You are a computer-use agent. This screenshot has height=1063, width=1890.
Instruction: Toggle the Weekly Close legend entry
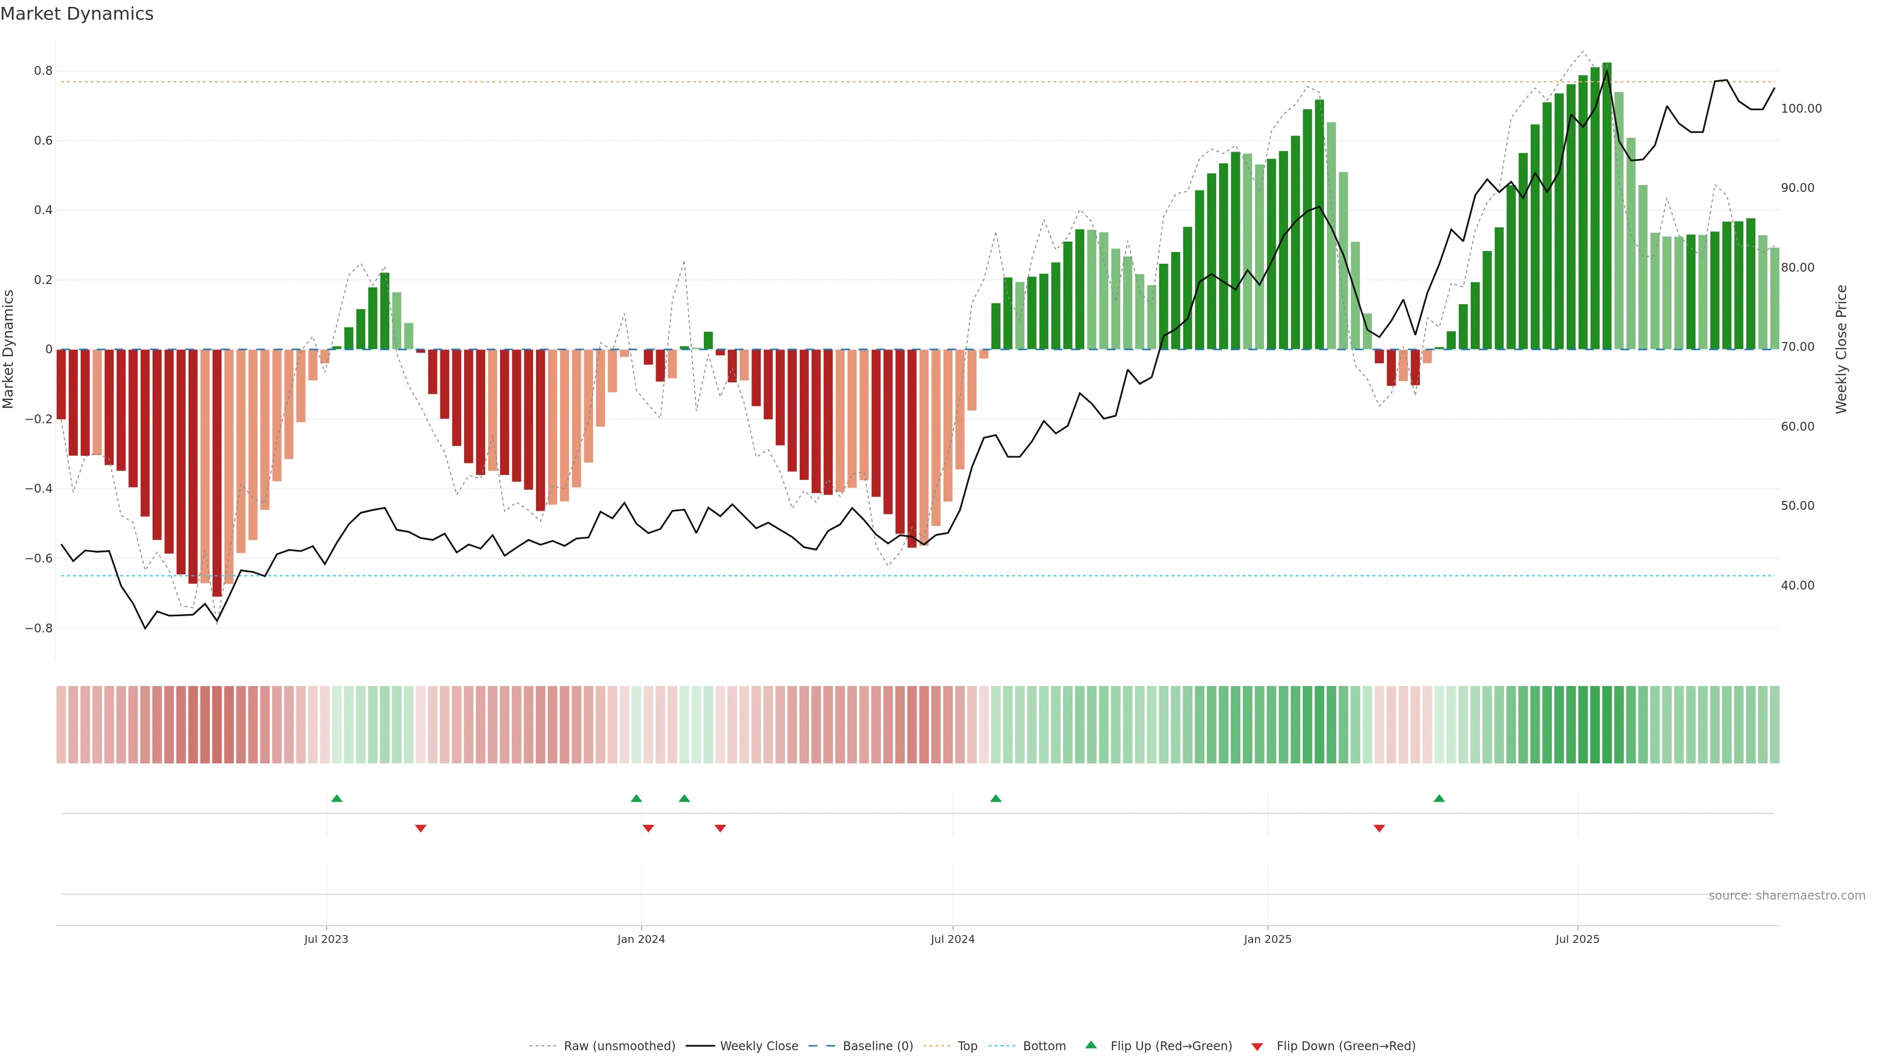pos(758,1046)
